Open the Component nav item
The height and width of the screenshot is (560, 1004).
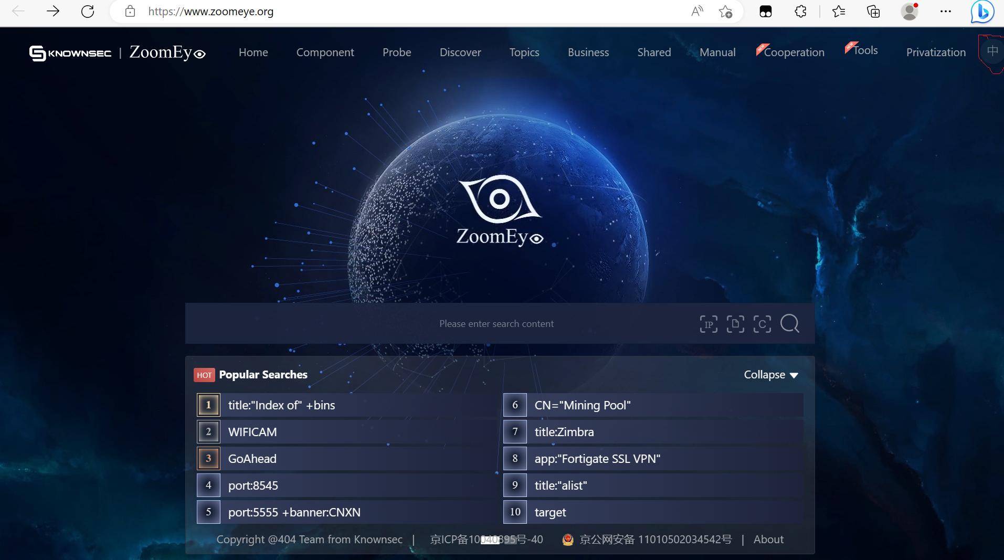click(x=325, y=52)
